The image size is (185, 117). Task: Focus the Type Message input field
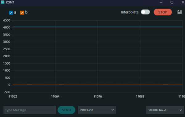coord(30,110)
